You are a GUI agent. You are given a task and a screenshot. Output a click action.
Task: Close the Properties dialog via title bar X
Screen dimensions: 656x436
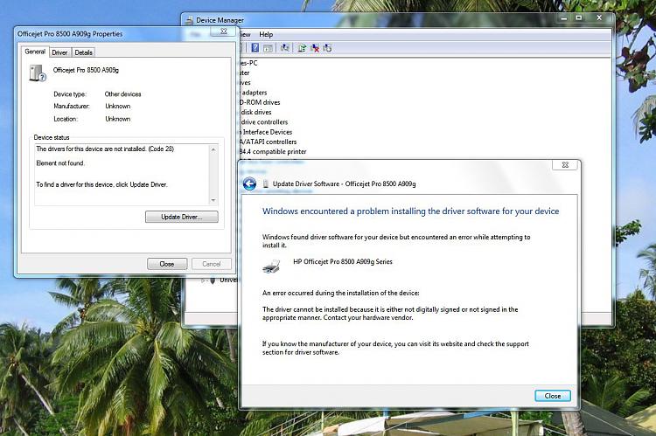(x=223, y=31)
